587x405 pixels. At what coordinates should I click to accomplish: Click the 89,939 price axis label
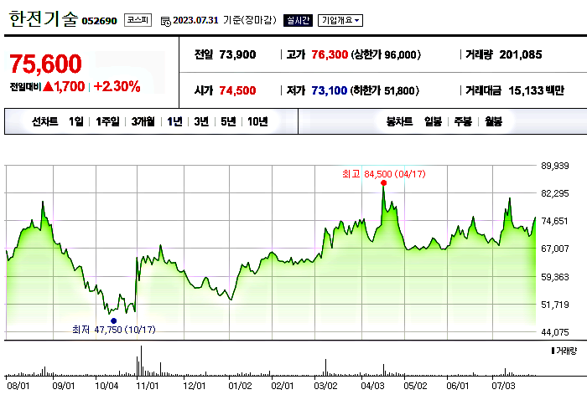pyautogui.click(x=555, y=166)
